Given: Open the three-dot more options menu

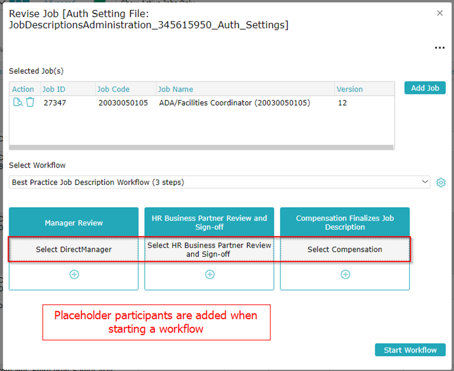Looking at the screenshot, I should [439, 48].
